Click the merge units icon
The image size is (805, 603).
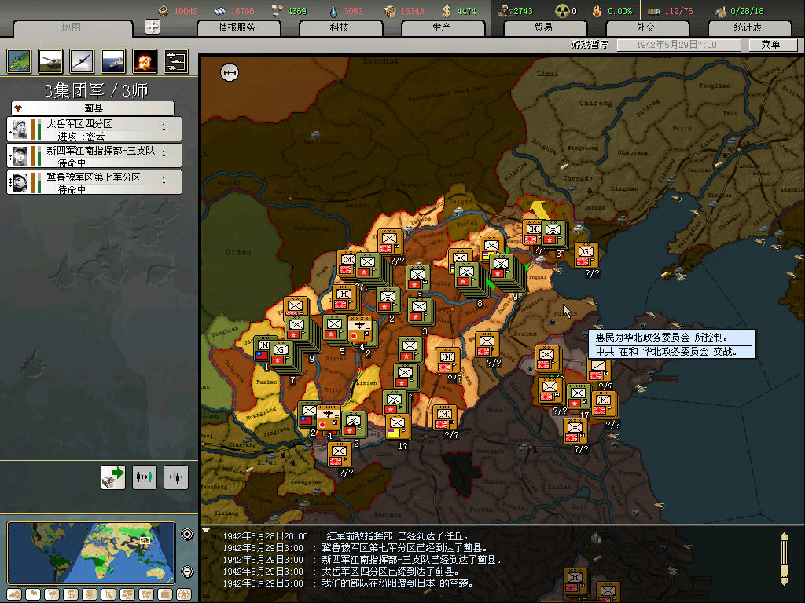(176, 477)
